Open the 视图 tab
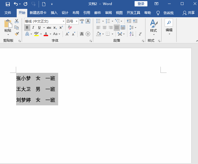198x164 pixels. click(x=119, y=13)
